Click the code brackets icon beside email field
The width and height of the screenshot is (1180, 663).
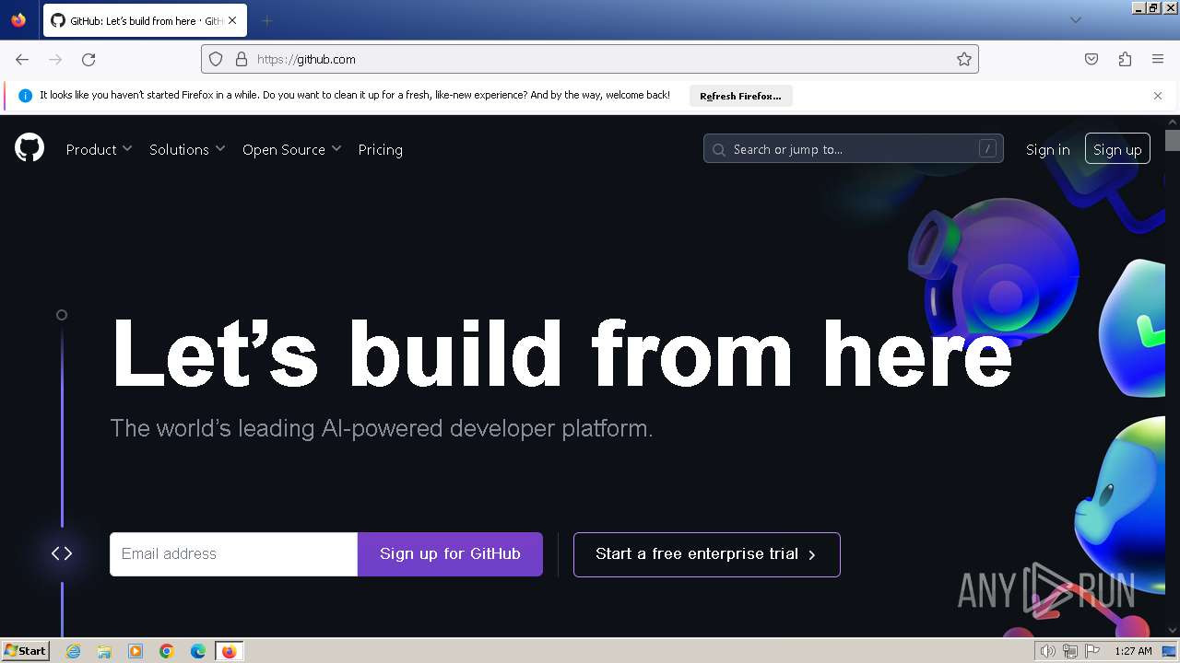[62, 553]
